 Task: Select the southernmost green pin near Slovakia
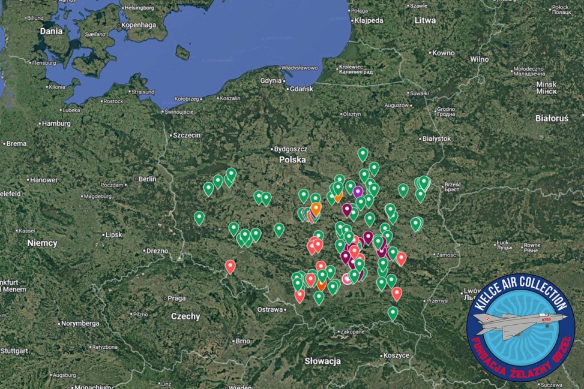[393, 312]
